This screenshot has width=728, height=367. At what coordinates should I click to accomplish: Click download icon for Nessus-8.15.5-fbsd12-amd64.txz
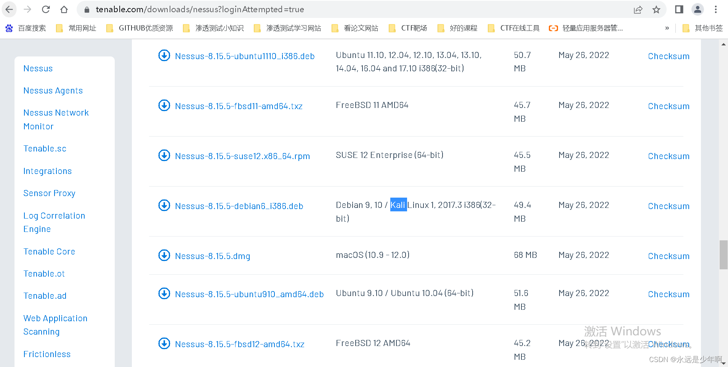tap(164, 343)
